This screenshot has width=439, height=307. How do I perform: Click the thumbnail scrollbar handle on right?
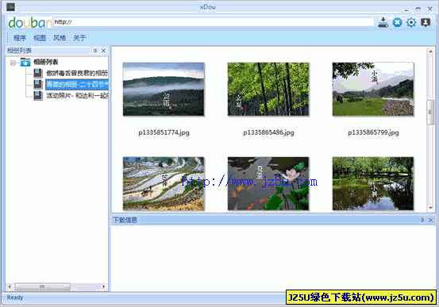click(430, 113)
